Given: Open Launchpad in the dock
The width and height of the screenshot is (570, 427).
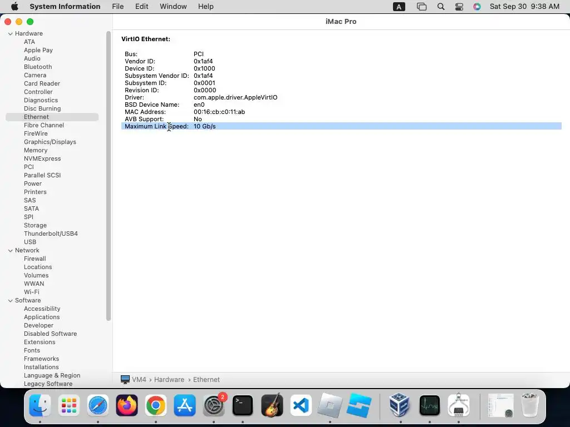Looking at the screenshot, I should coord(68,405).
